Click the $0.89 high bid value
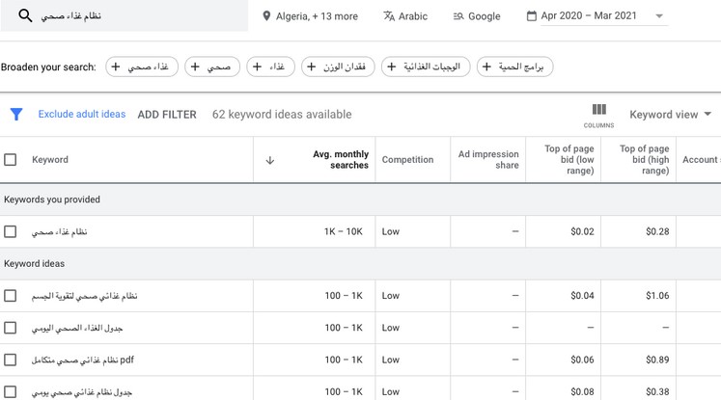Screen dimensions: 721x400 pos(657,360)
